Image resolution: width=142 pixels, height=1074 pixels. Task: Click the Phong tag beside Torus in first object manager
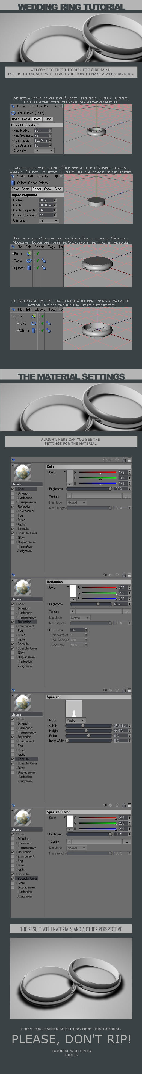(43, 261)
